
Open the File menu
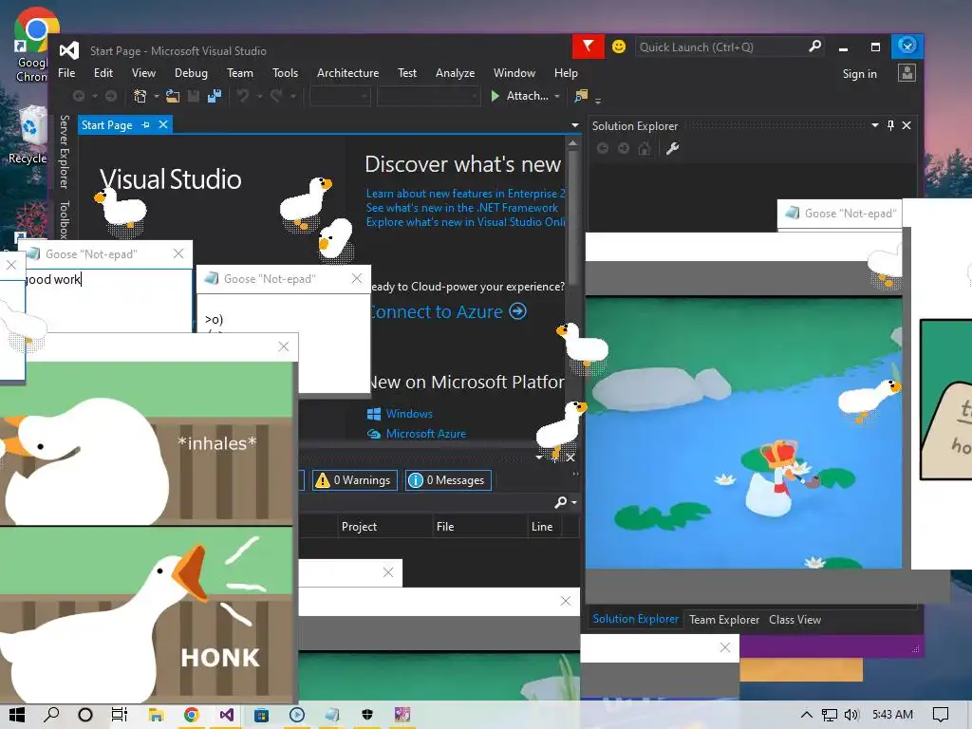pyautogui.click(x=66, y=72)
